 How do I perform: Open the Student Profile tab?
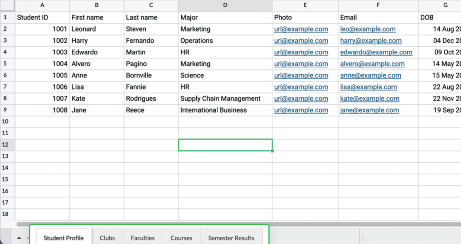[x=63, y=238]
